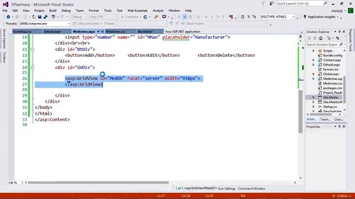Expand the Default.aspx node
Image resolution: width=355 pixels, height=199 pixels.
[313, 65]
